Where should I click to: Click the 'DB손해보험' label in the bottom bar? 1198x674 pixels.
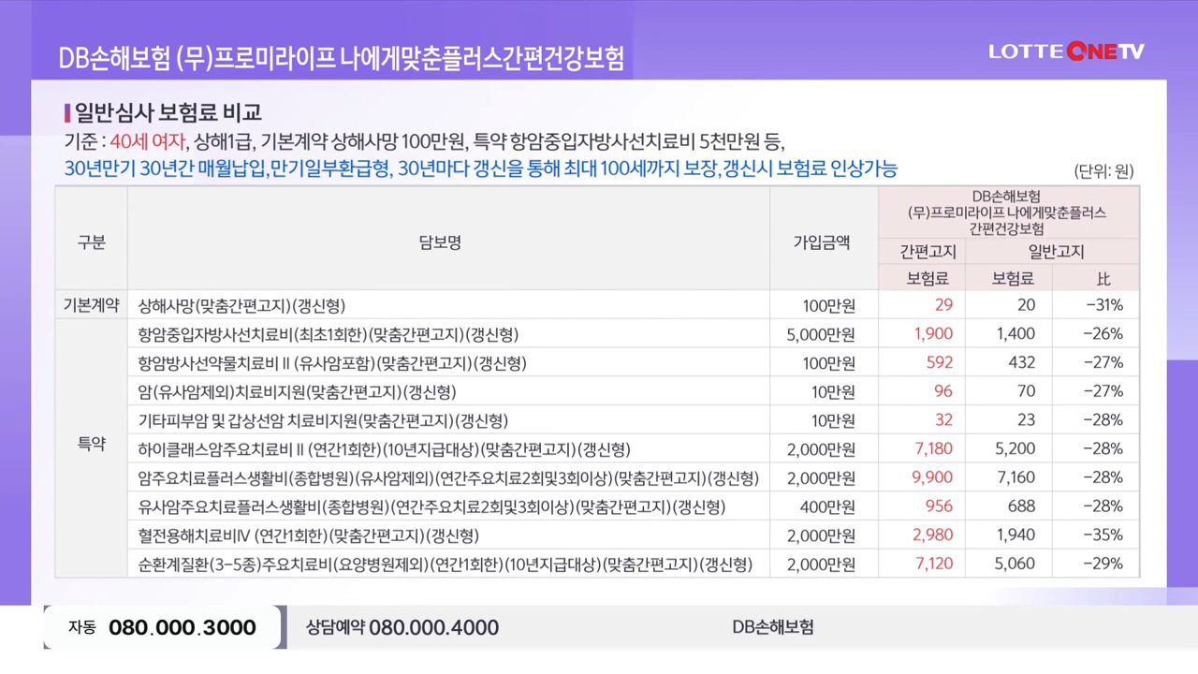773,627
